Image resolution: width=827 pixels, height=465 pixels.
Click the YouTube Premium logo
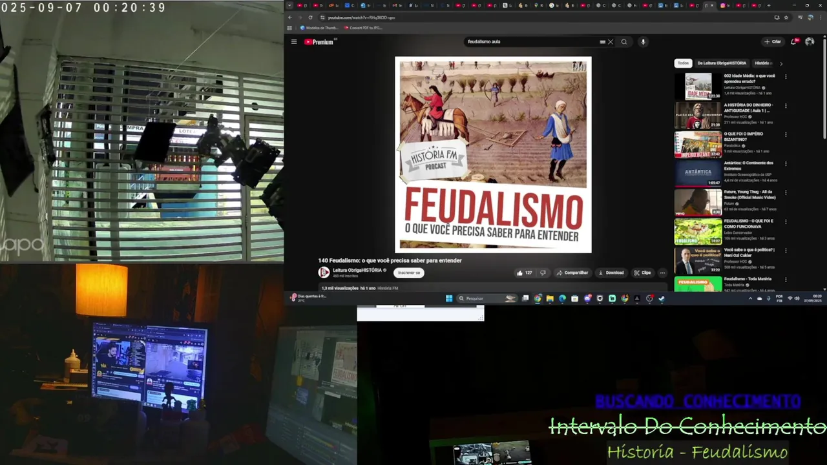coord(319,42)
